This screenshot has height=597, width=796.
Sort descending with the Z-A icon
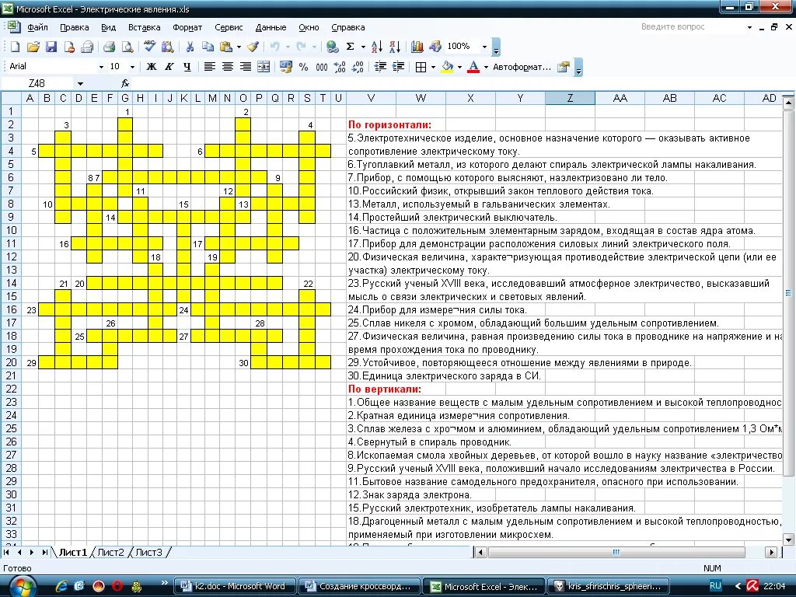pos(395,47)
